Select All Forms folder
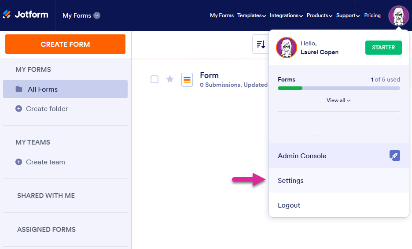The width and height of the screenshot is (412, 249). 65,89
